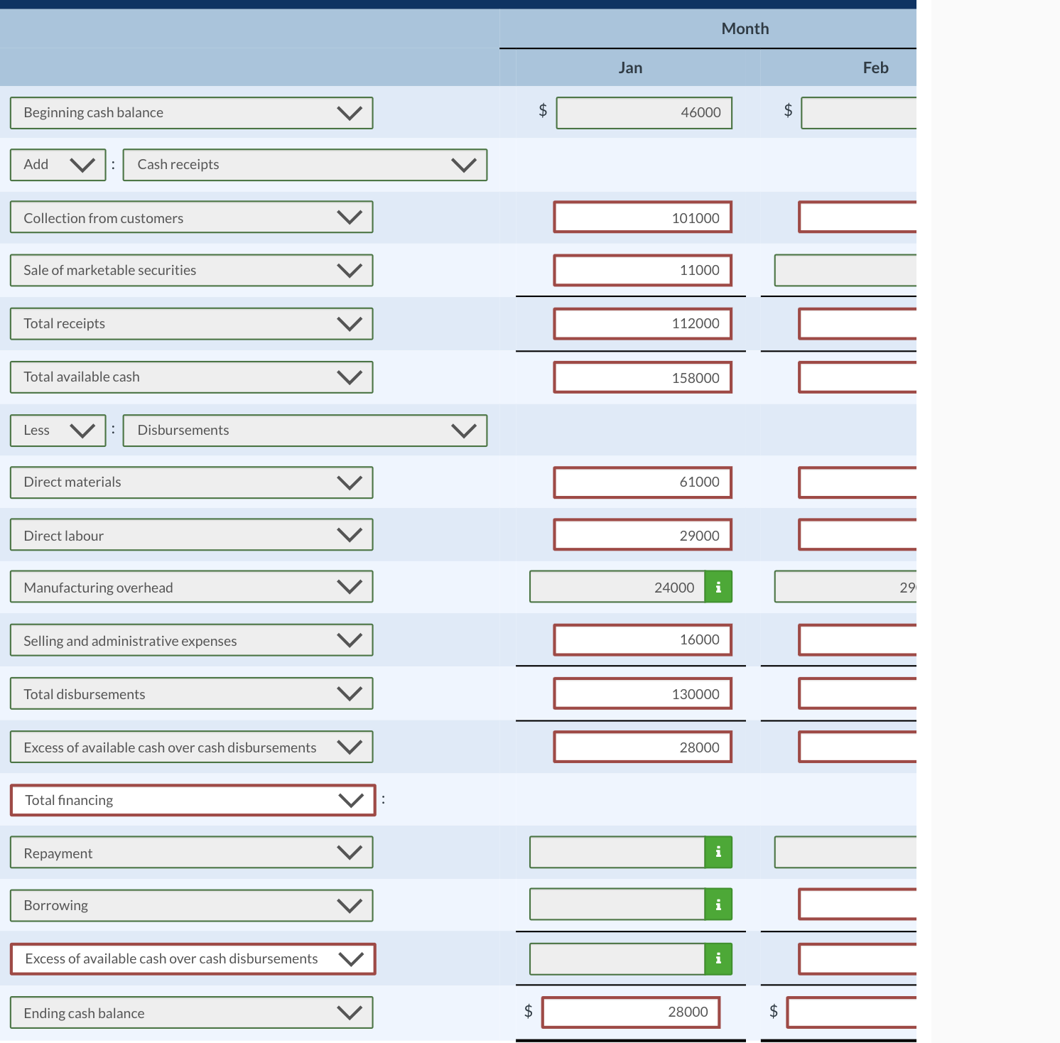Screen dimensions: 1060x1043
Task: Click the Jan Total disbursements field 130000
Action: coord(643,693)
